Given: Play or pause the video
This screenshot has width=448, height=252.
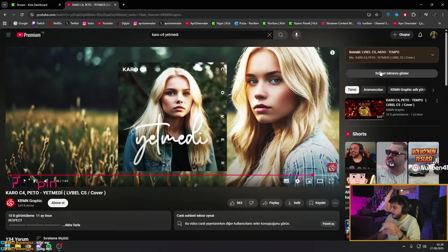Looking at the screenshot, I should (x=24, y=181).
